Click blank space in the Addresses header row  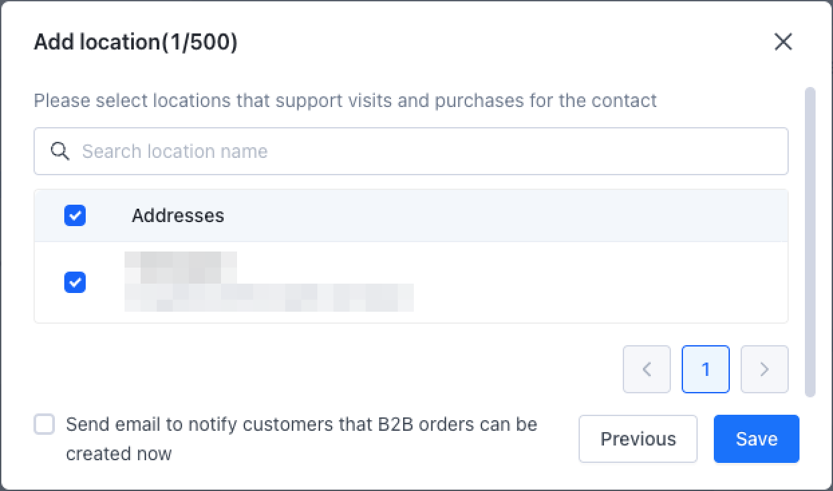[x=502, y=215]
